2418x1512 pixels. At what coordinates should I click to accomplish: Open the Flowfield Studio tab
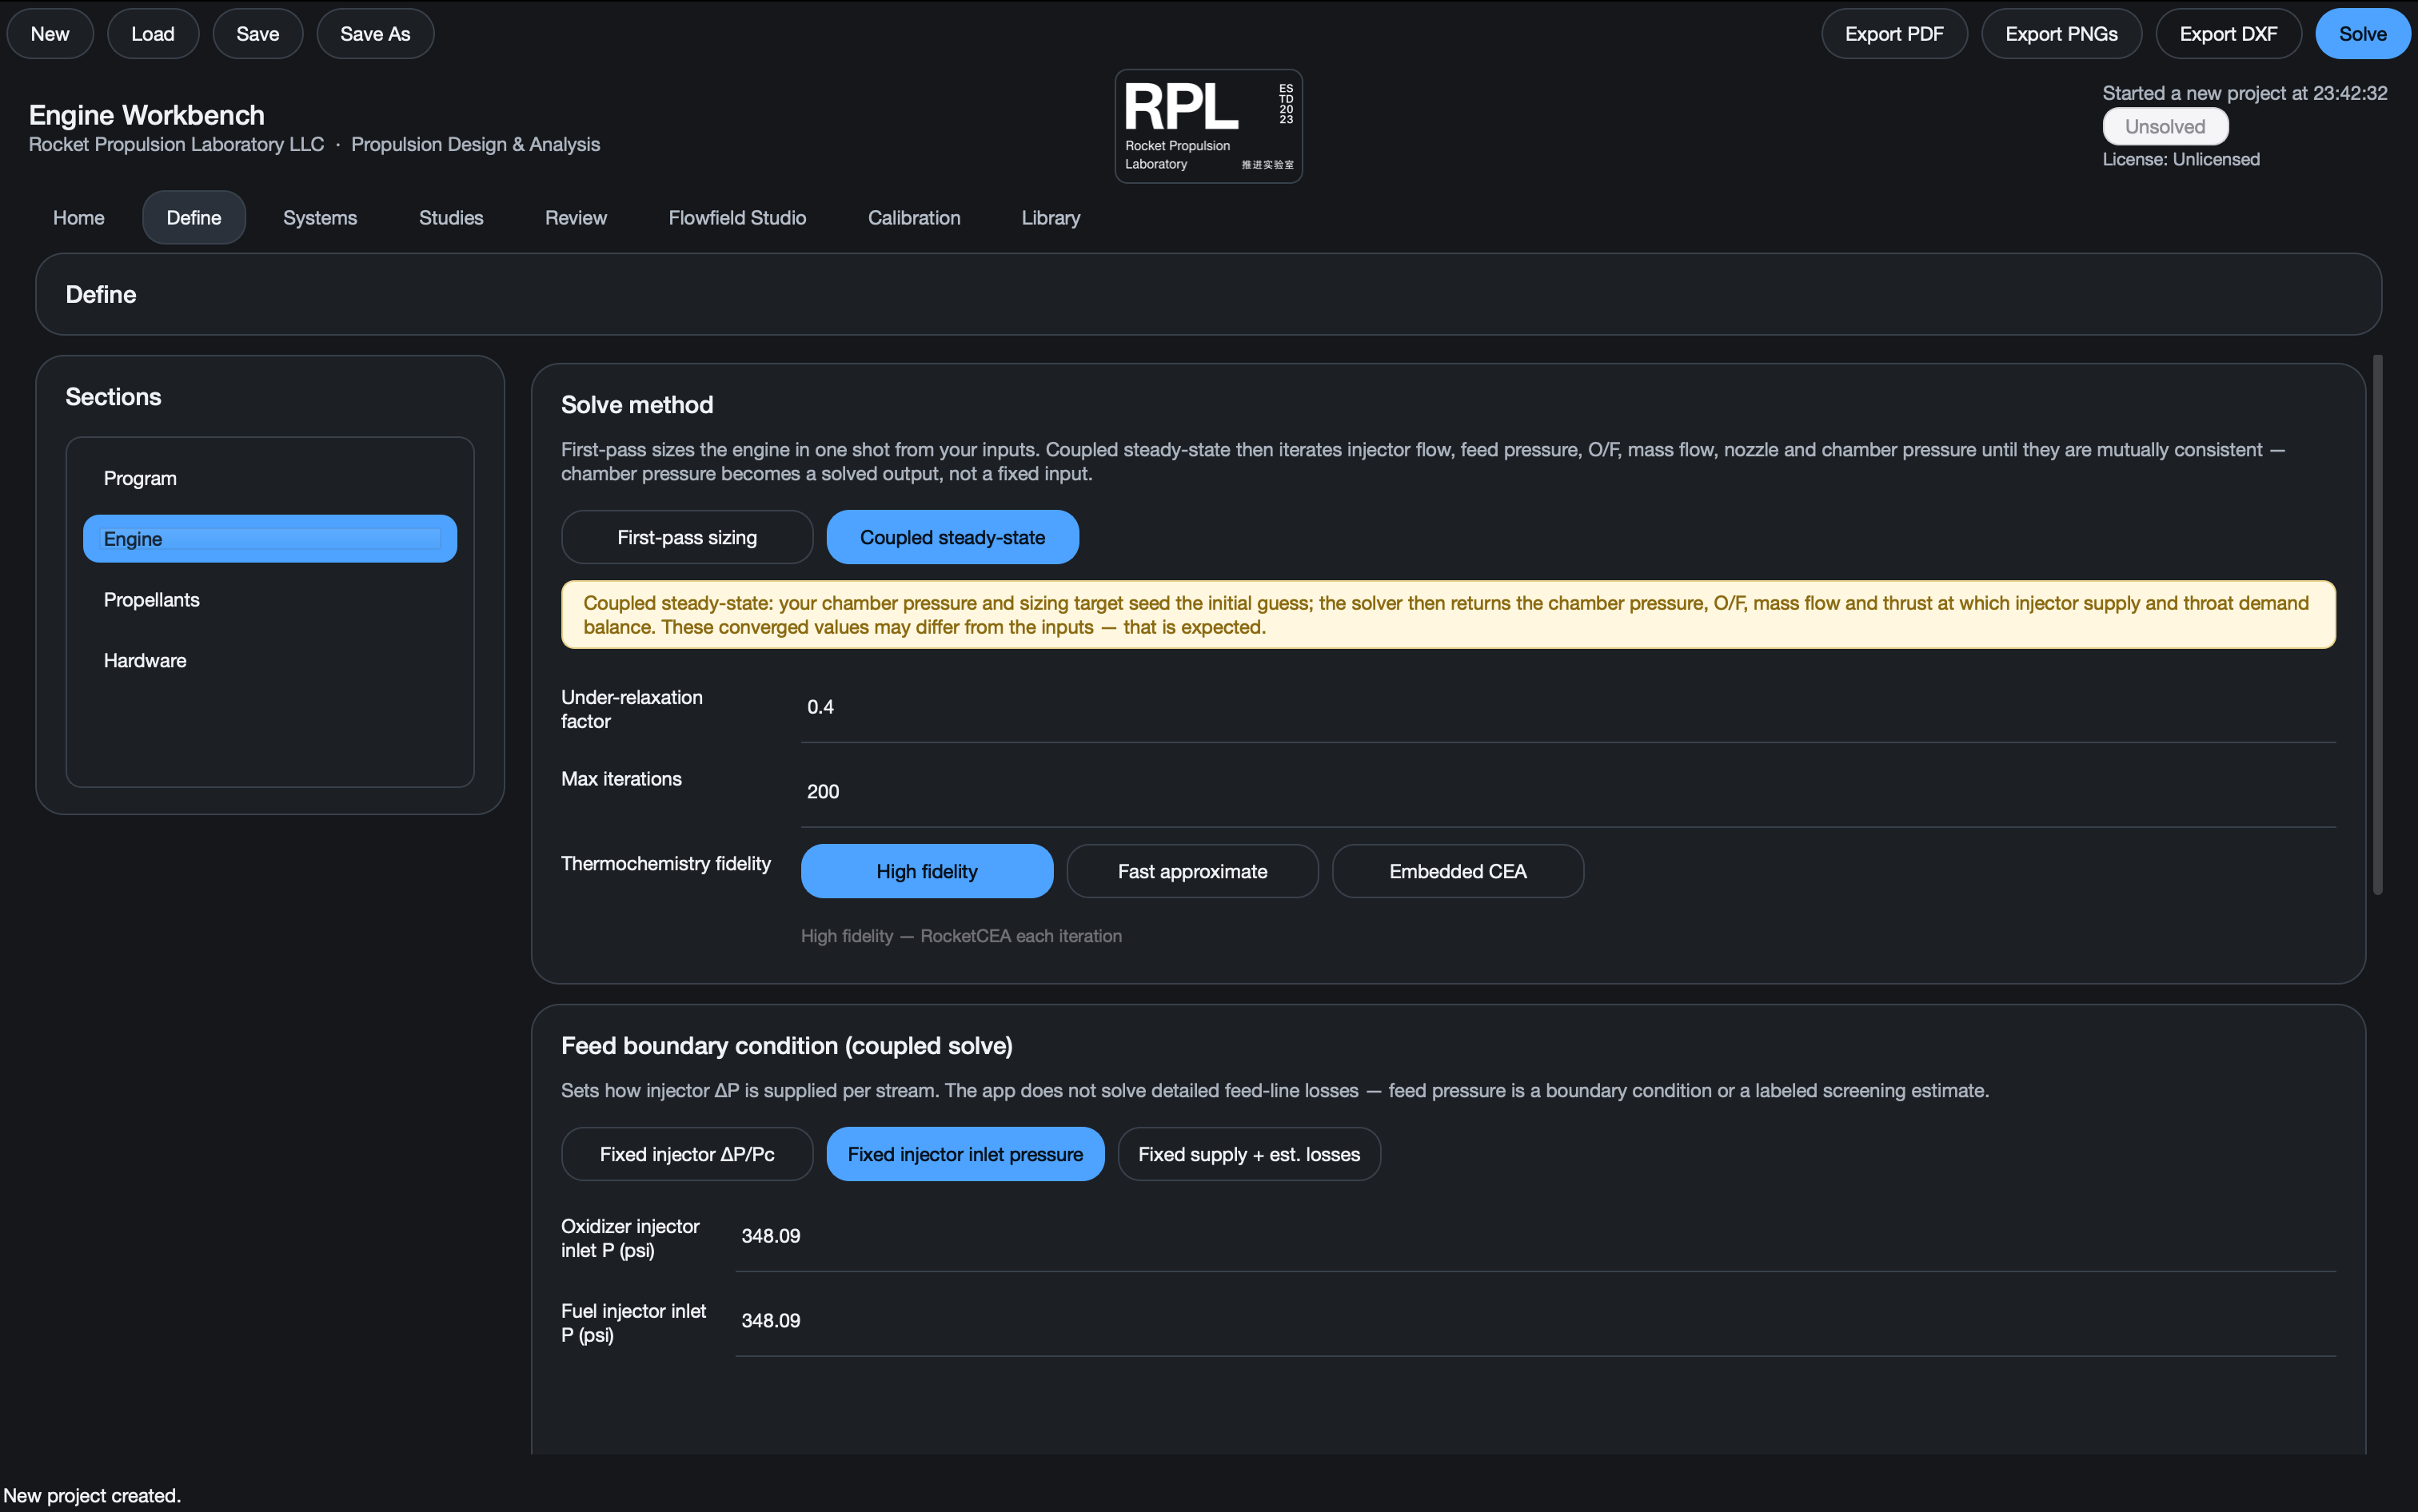click(x=737, y=217)
